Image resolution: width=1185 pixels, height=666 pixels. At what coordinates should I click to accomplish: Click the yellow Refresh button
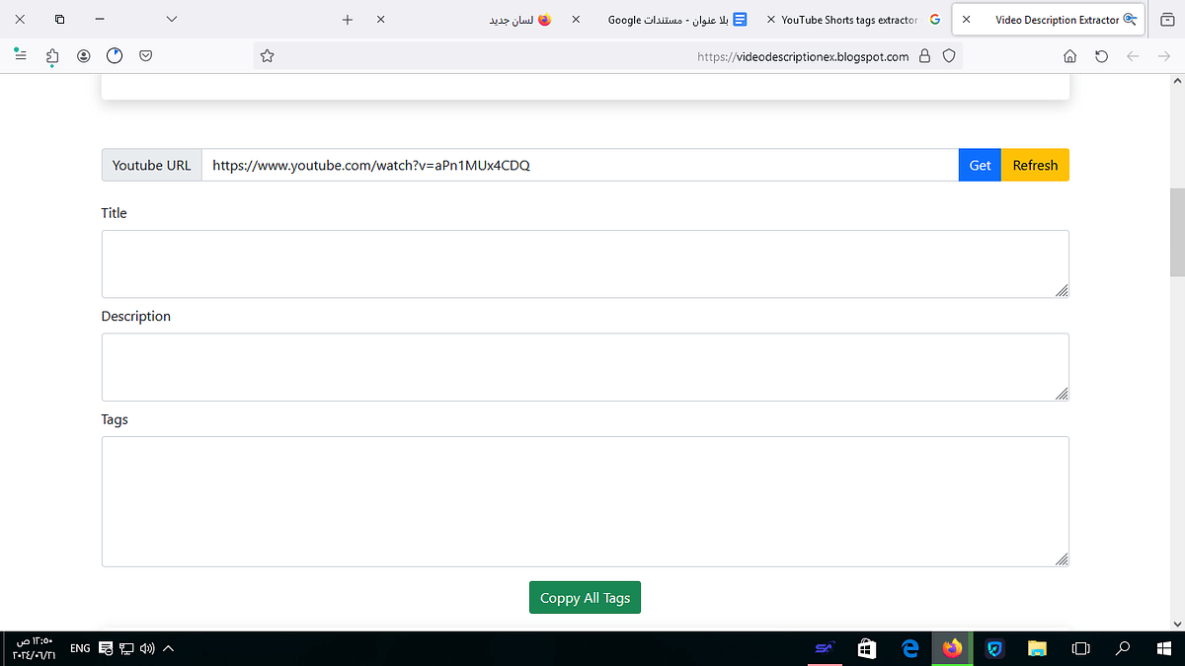tap(1035, 165)
